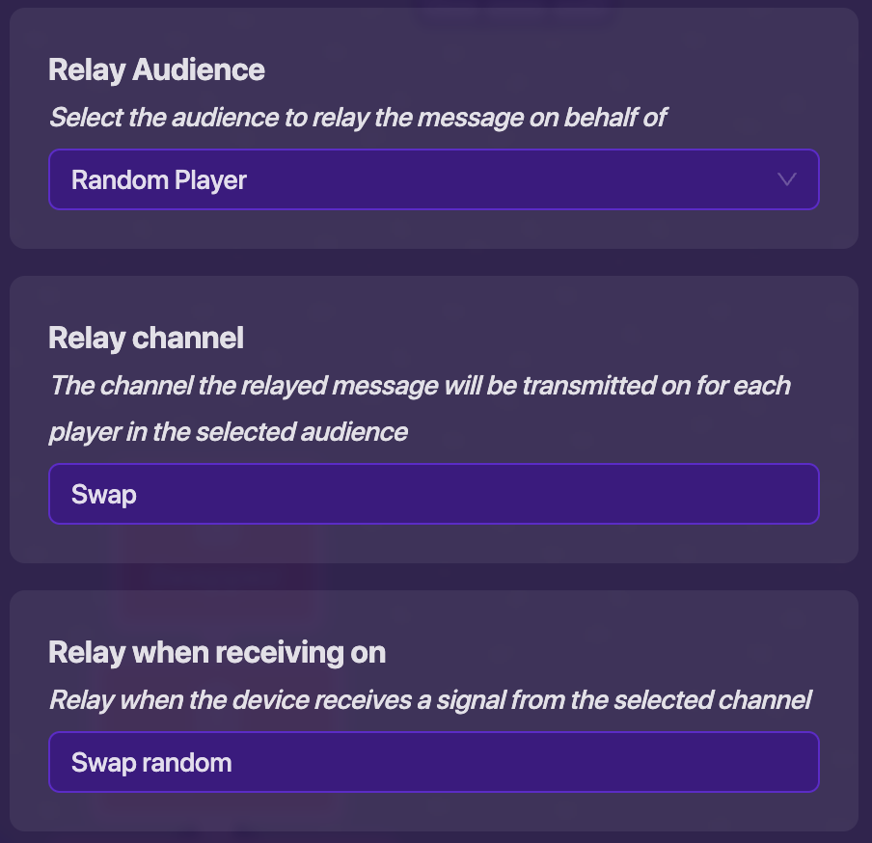Click the 'Relay channel' heading

(146, 338)
